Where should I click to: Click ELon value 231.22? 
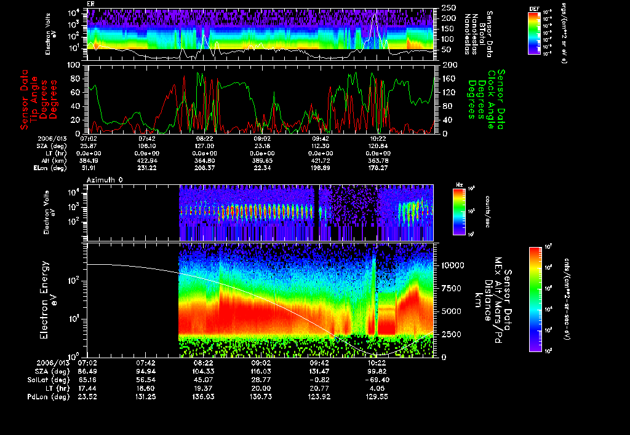pyautogui.click(x=146, y=168)
